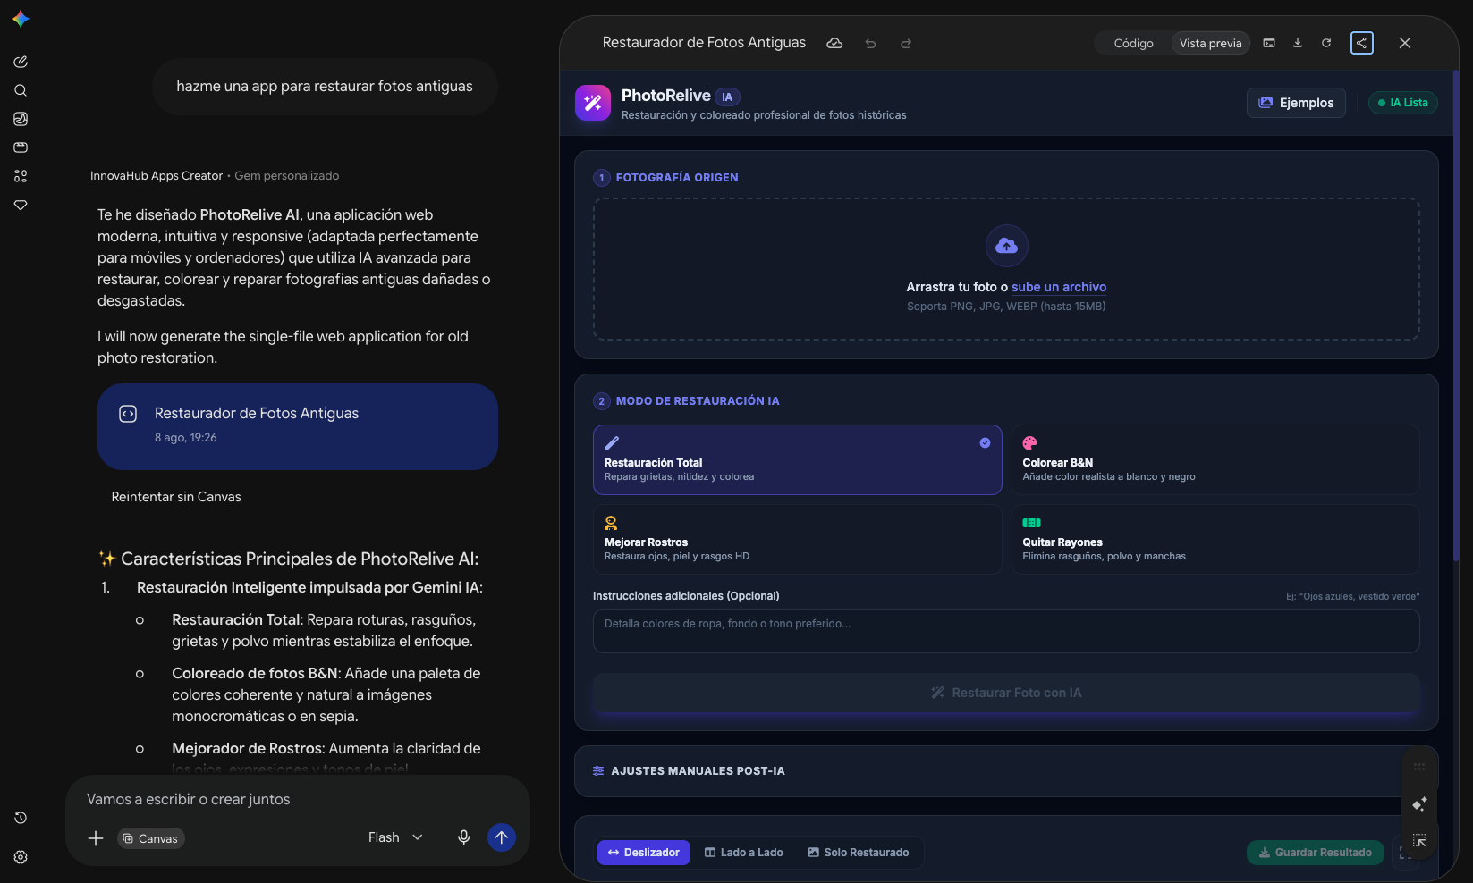Toggle the Canvas chip in prompt box
The width and height of the screenshot is (1473, 883).
pos(151,838)
